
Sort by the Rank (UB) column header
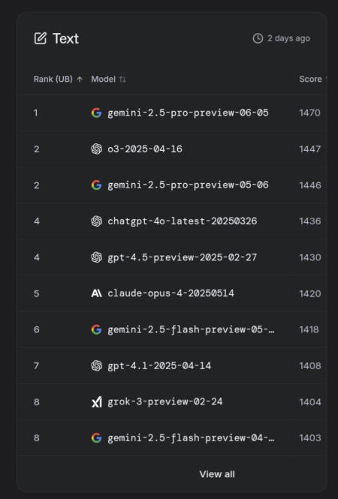pyautogui.click(x=58, y=79)
